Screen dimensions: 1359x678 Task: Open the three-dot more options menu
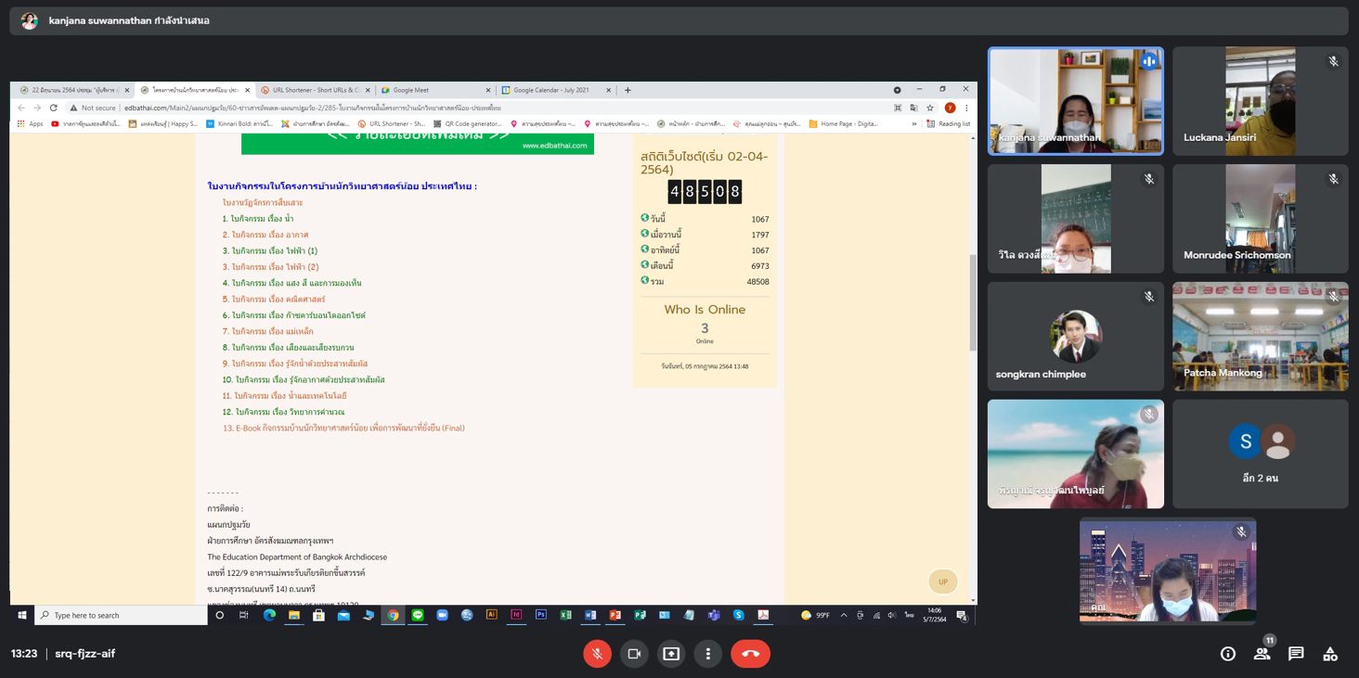pos(708,654)
